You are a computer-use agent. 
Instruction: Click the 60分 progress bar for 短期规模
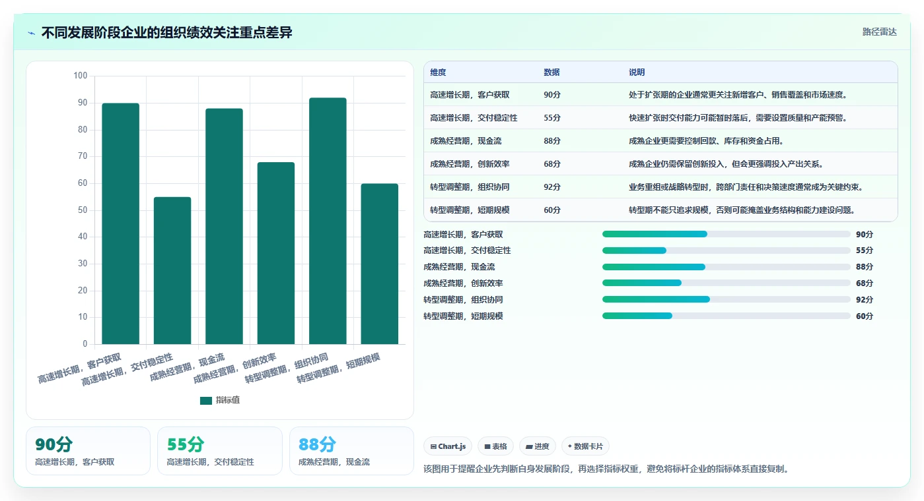pyautogui.click(x=727, y=316)
